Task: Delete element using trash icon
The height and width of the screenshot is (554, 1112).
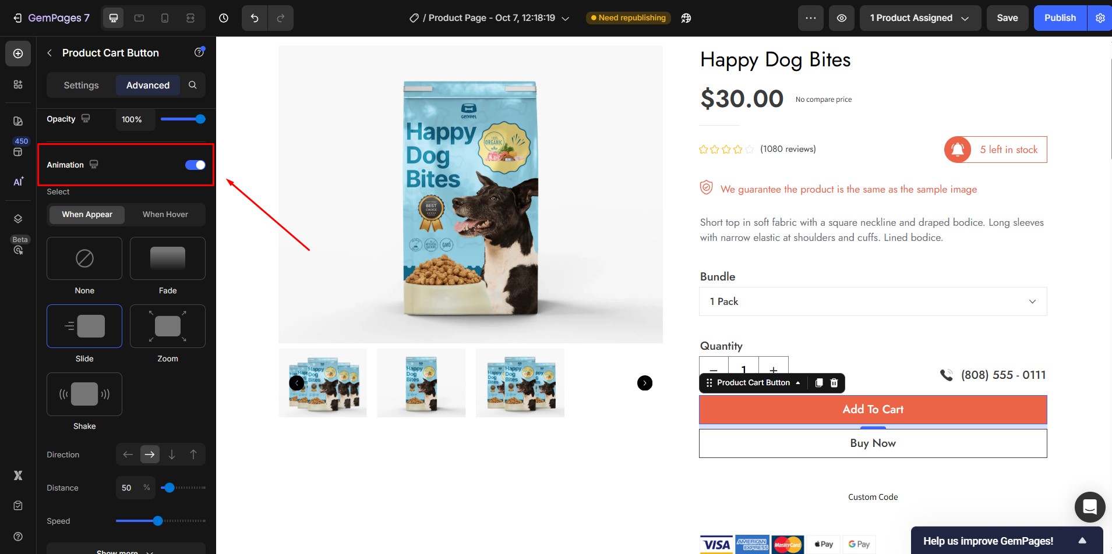Action: point(834,383)
